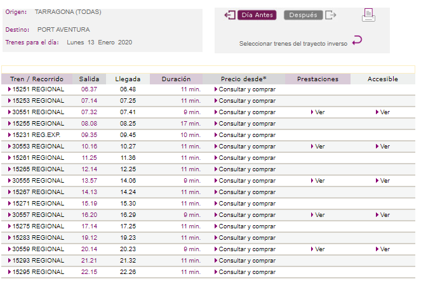Click the Duración column header

[x=176, y=79]
